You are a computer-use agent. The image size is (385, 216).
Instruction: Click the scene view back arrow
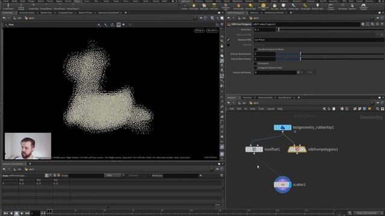4,18
